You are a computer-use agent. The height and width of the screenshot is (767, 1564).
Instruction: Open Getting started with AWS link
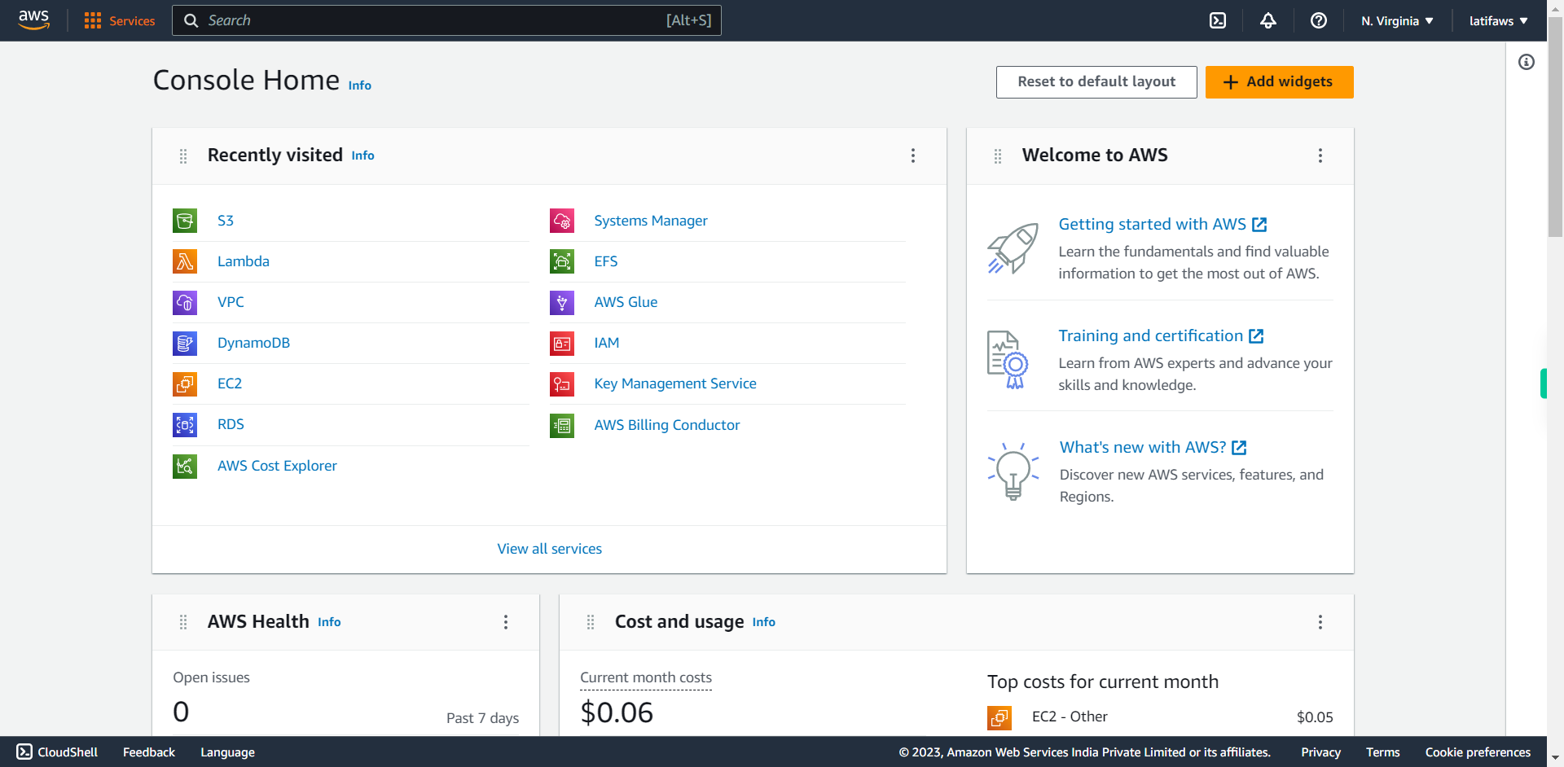(x=1162, y=224)
